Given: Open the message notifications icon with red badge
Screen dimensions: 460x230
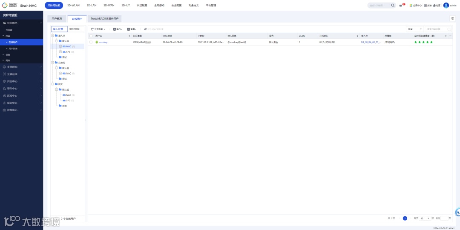Looking at the screenshot, I should tap(401, 5).
